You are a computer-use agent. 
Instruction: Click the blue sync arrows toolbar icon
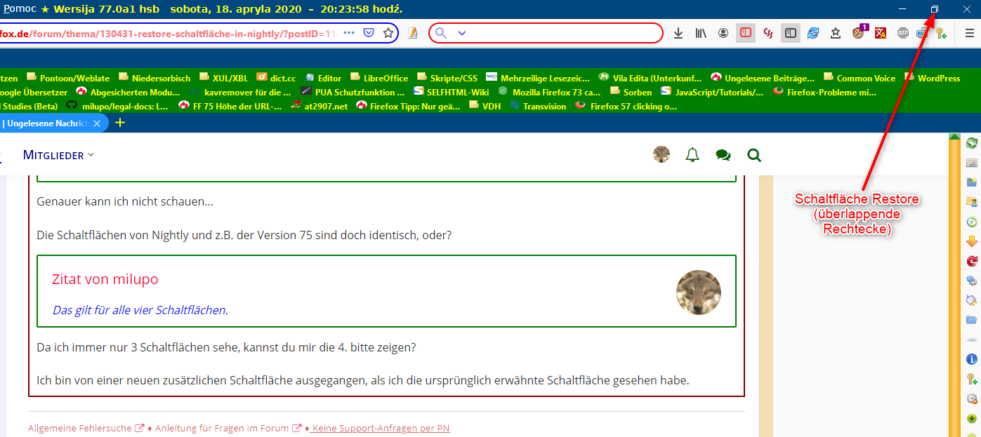[x=813, y=33]
